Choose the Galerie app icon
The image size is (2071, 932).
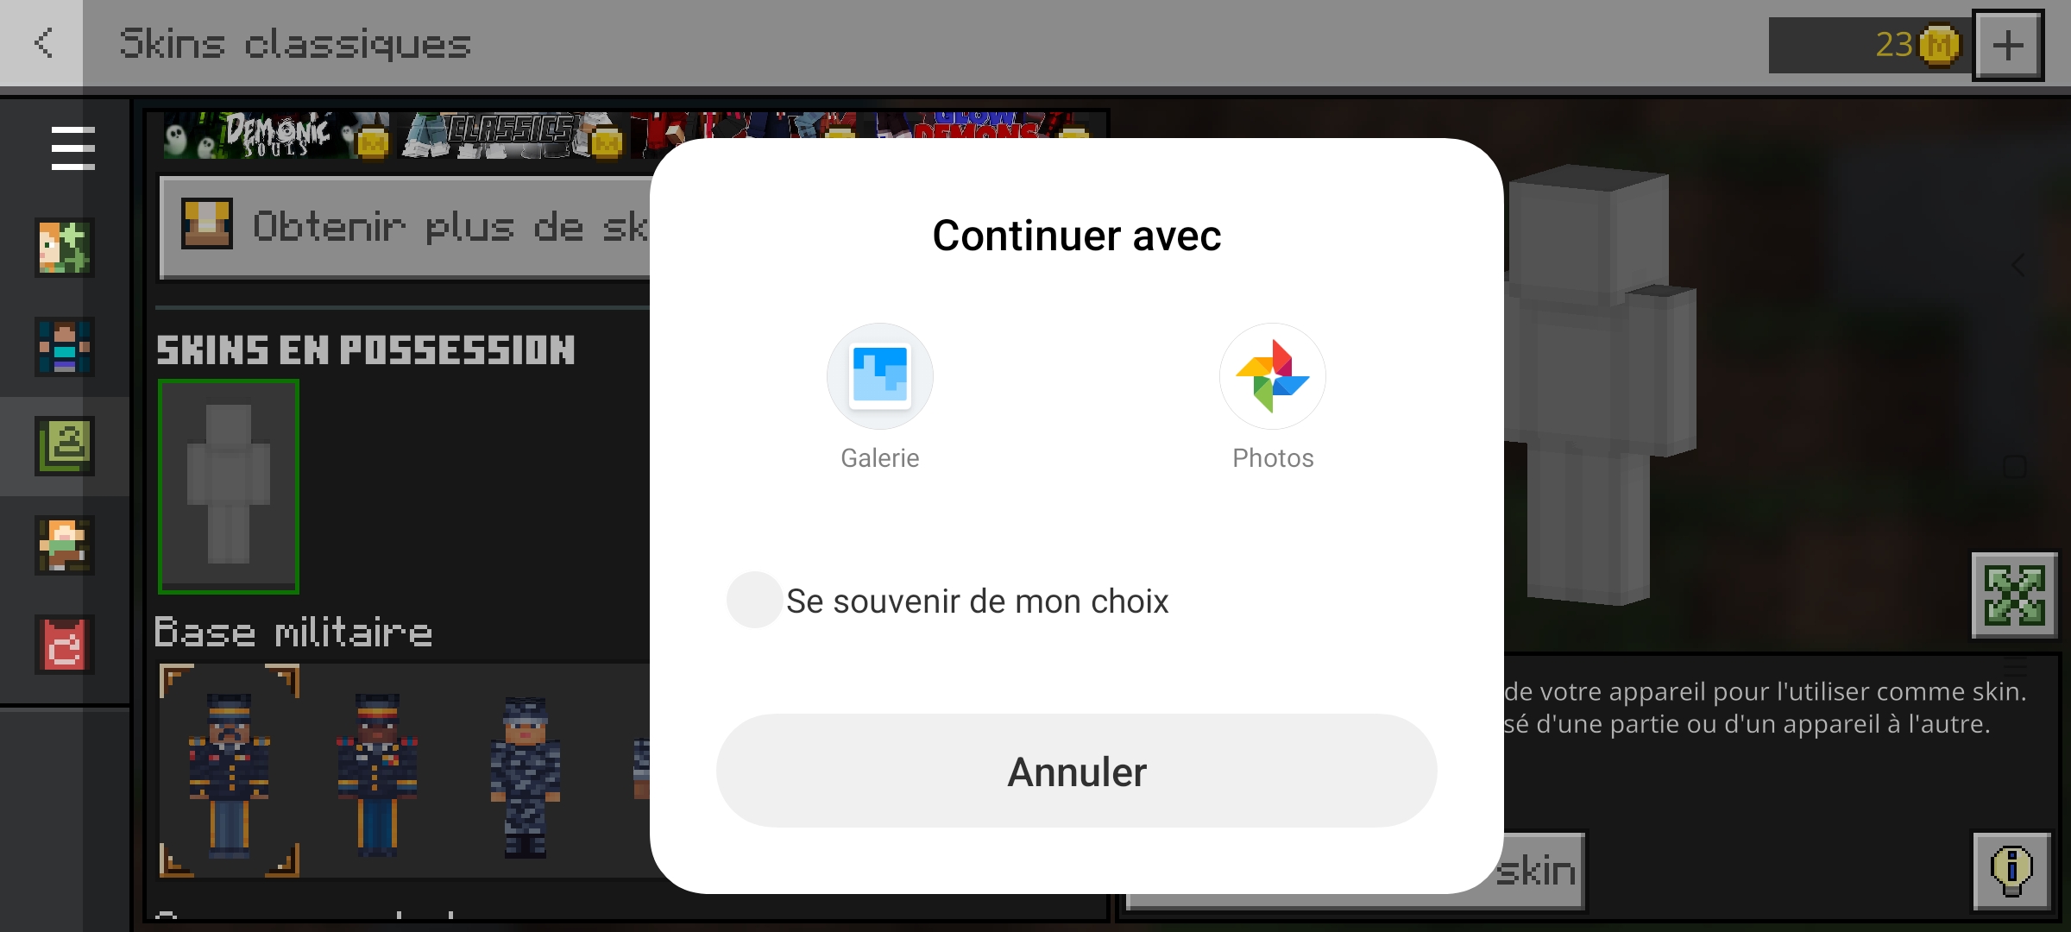879,376
